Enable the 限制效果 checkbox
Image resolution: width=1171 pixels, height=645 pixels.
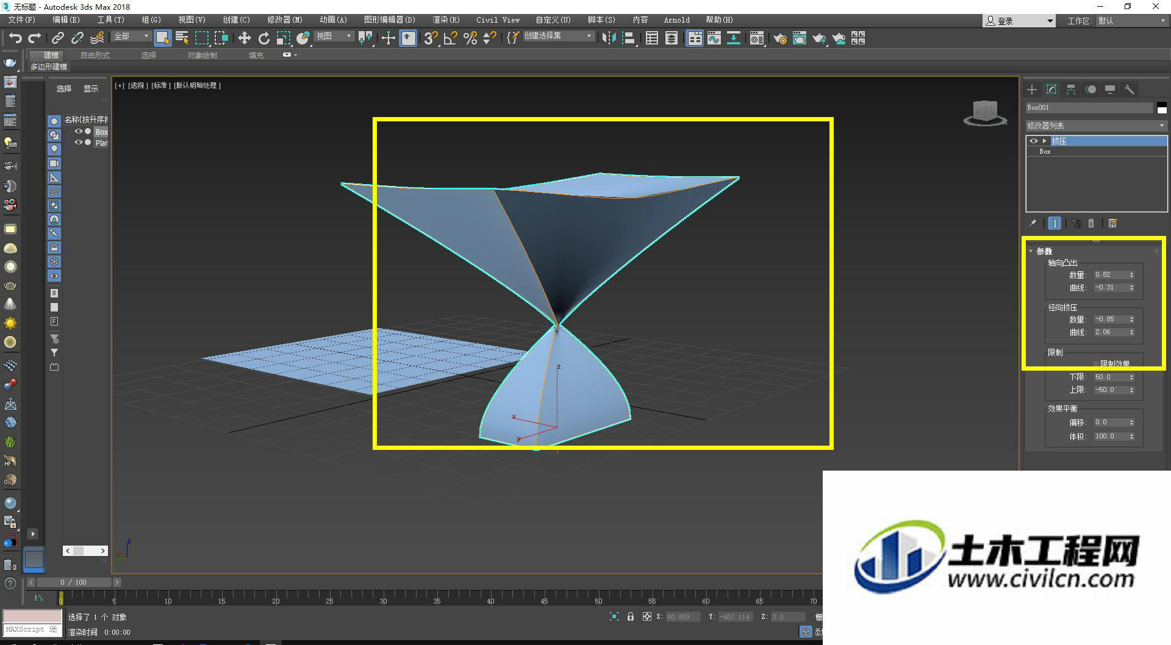tap(1095, 364)
